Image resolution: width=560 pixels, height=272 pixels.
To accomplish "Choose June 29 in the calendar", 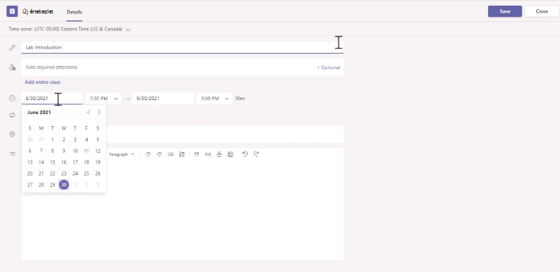I will 52,185.
